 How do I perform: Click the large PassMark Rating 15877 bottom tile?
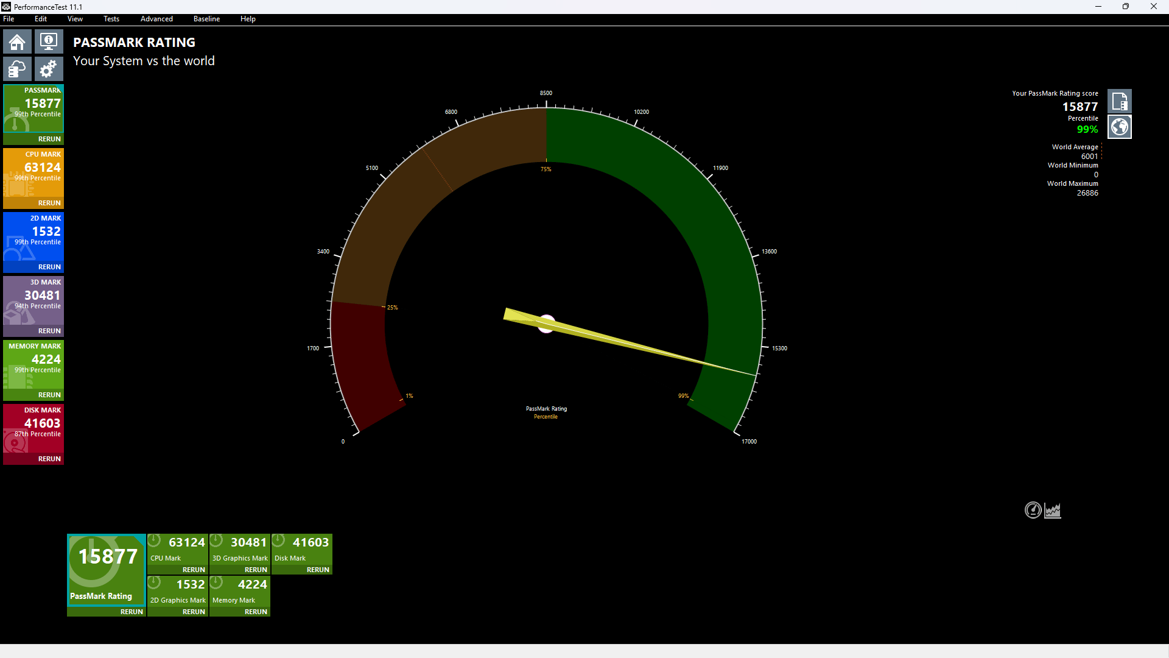pos(107,570)
